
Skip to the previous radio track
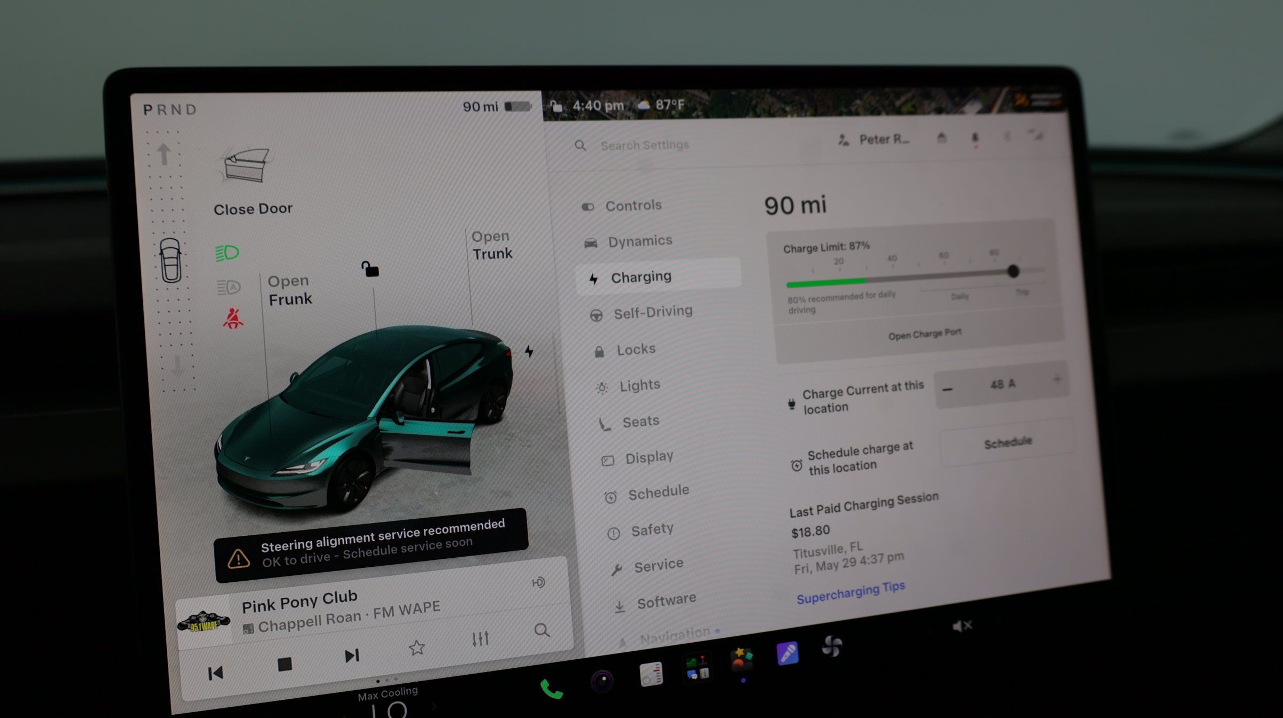click(215, 673)
